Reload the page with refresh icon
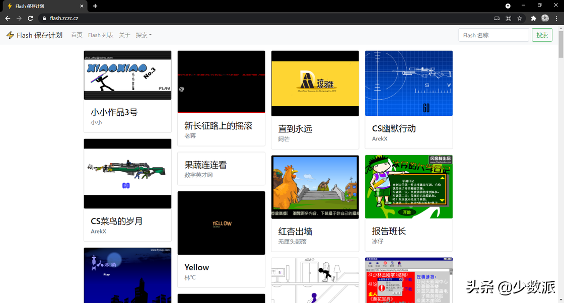The image size is (564, 303). coord(30,18)
